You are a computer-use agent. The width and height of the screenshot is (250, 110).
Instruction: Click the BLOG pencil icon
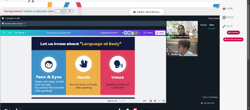click(224, 26)
